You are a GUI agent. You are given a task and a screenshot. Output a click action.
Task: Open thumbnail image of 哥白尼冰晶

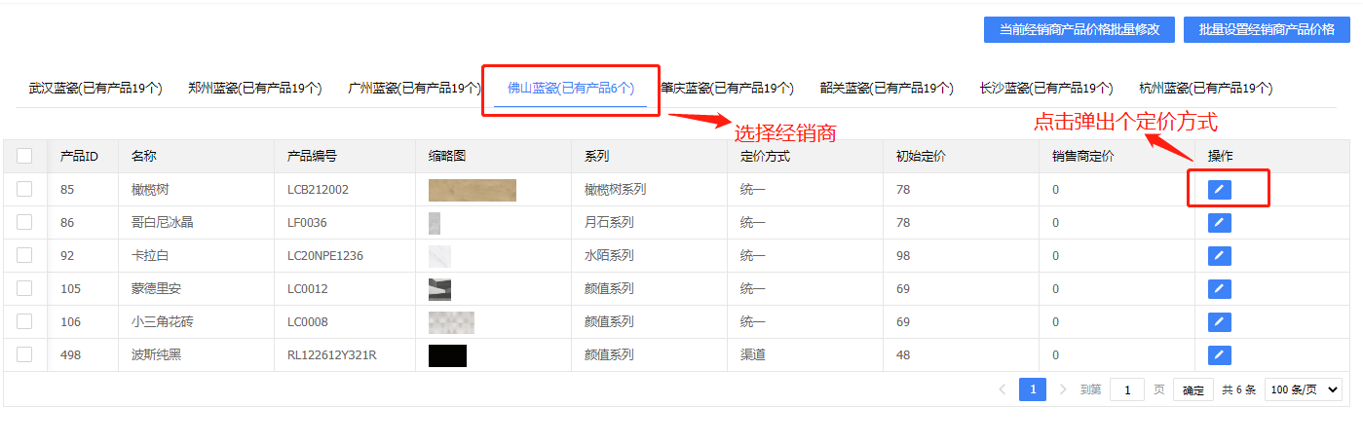435,223
